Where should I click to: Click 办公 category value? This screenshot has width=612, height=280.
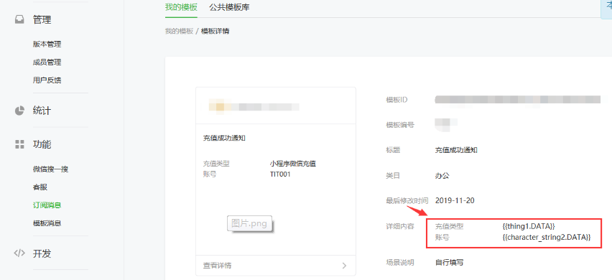click(442, 175)
